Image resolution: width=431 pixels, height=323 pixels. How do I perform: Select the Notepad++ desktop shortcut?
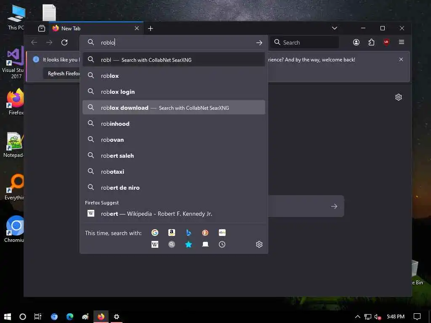(x=14, y=145)
